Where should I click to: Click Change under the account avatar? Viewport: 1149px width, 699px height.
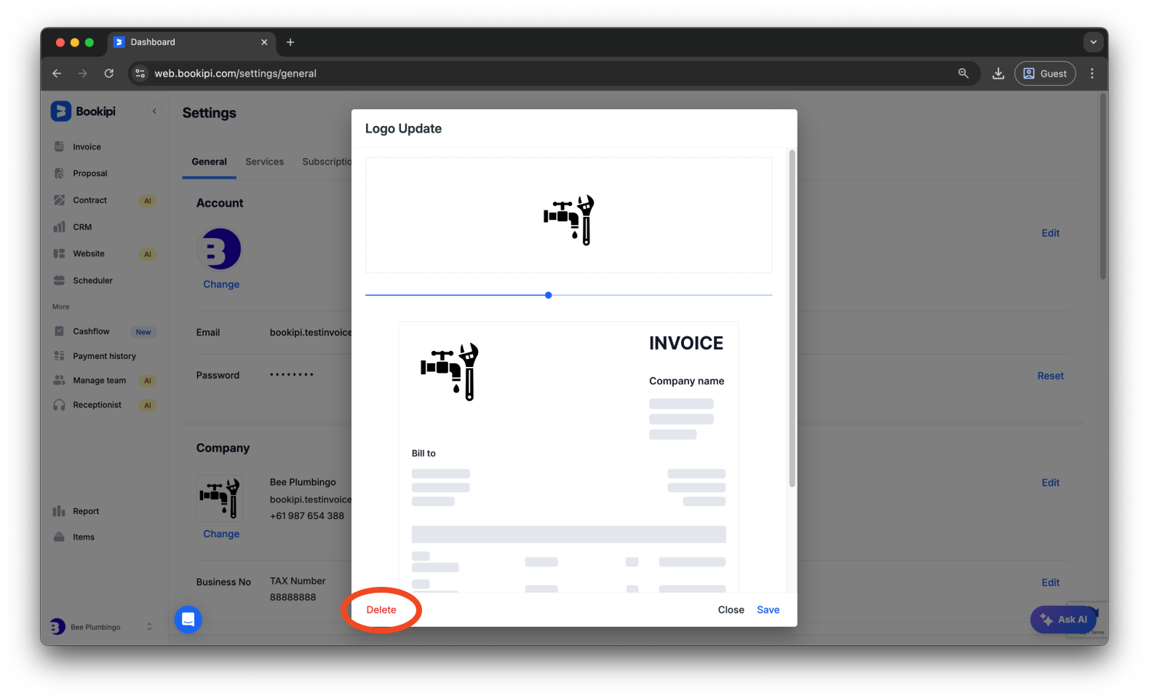(221, 285)
